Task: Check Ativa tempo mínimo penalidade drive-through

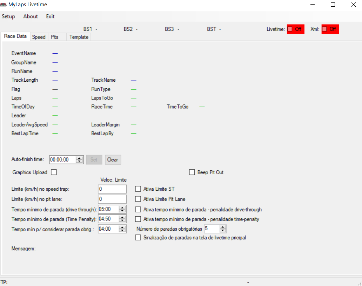Action: [138, 210]
